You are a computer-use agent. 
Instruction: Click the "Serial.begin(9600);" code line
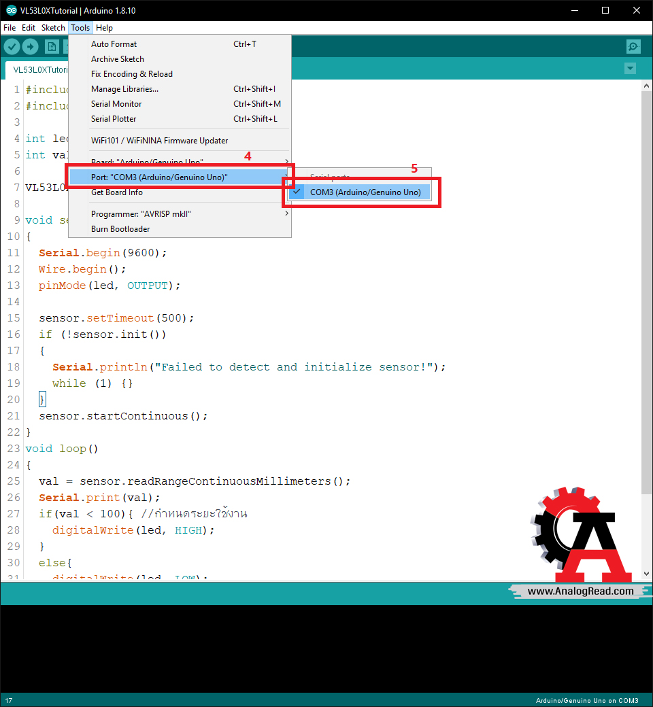click(103, 253)
